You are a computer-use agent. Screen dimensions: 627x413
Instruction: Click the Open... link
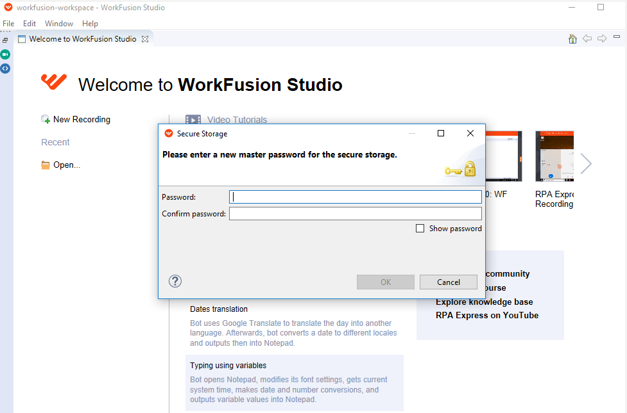coord(67,165)
